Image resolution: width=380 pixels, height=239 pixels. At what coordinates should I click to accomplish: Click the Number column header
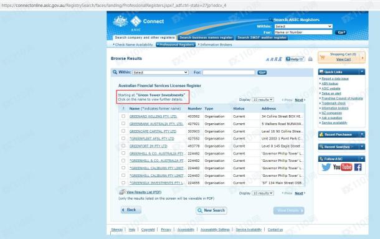pos(194,108)
